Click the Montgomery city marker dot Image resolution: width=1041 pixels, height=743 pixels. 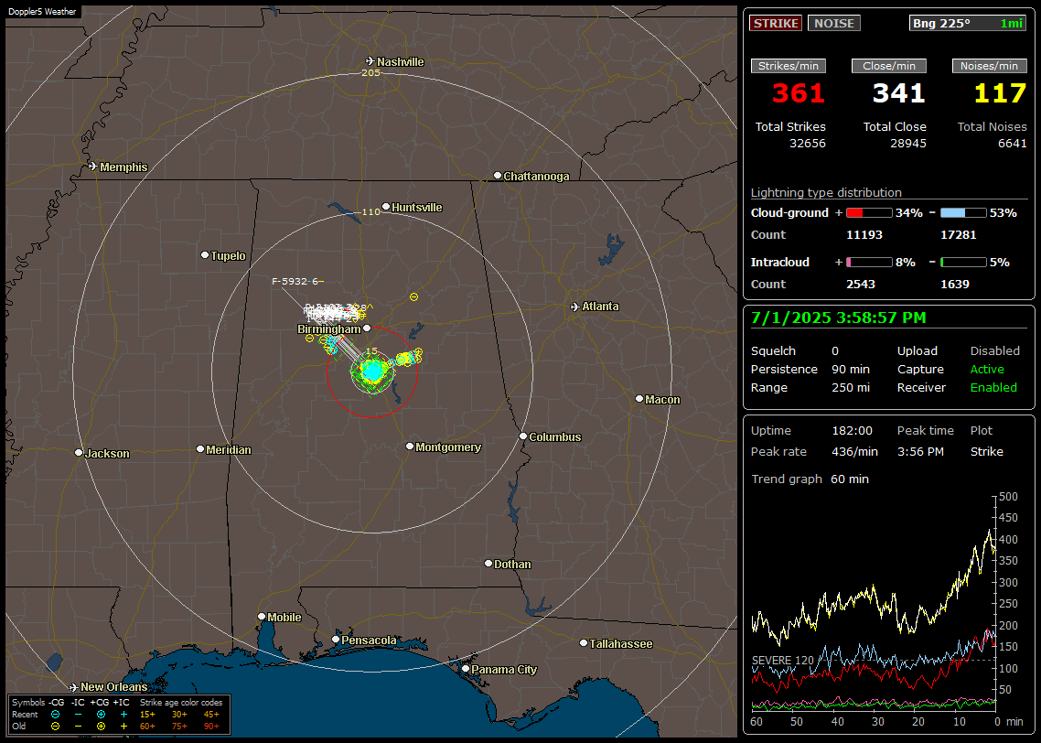tap(410, 447)
